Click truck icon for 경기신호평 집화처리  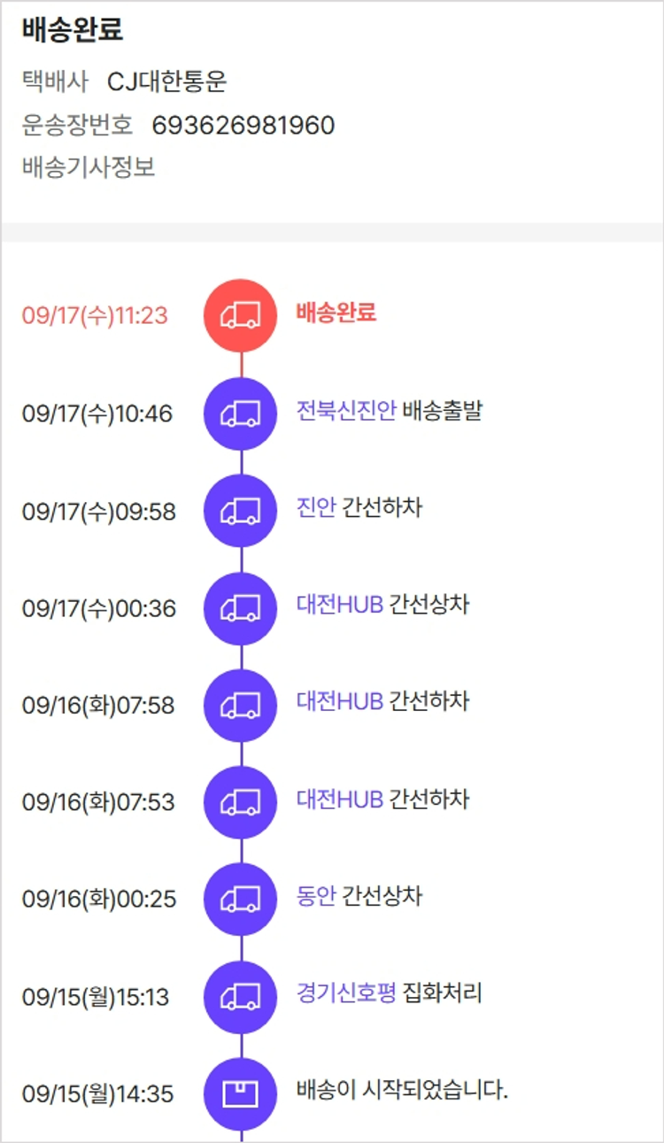tap(241, 996)
